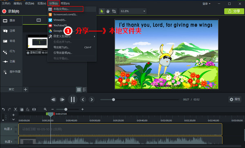Toggle the lock on 轨道 2

click(16, 132)
